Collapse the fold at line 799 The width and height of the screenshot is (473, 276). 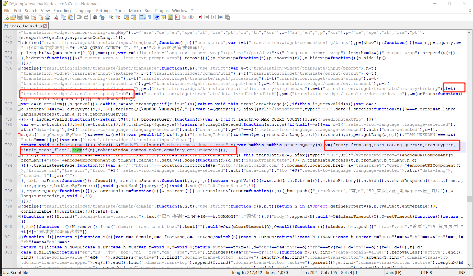click(x=19, y=216)
